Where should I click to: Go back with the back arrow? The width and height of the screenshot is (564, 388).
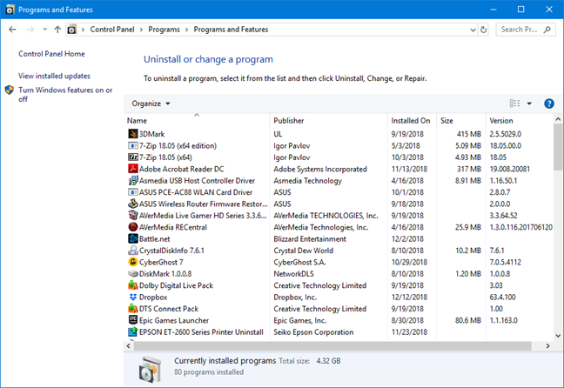[12, 30]
